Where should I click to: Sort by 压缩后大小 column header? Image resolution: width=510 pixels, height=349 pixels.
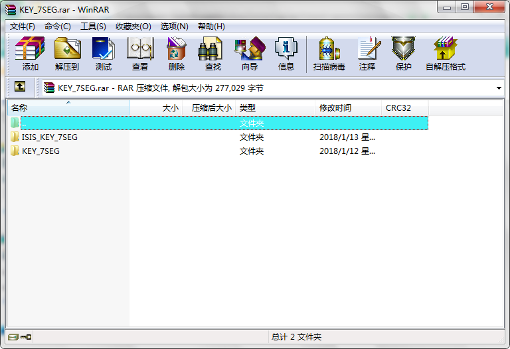pyautogui.click(x=209, y=108)
